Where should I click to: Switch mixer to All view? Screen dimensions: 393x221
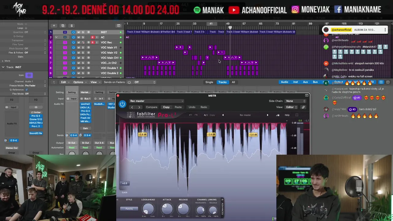[233, 82]
